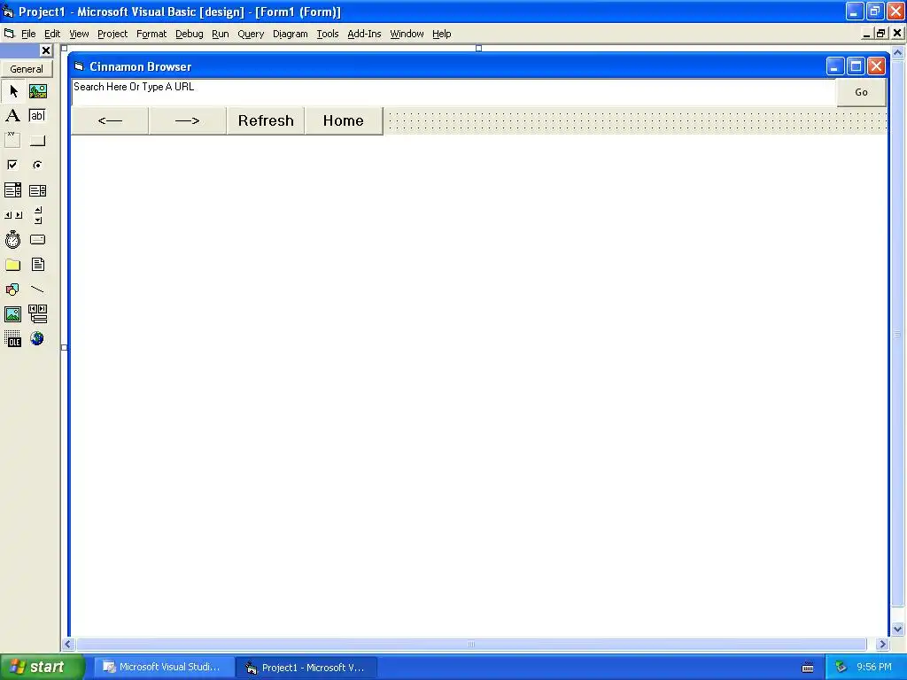Select the Label control tool
Viewport: 907px width, 680px height.
[12, 116]
